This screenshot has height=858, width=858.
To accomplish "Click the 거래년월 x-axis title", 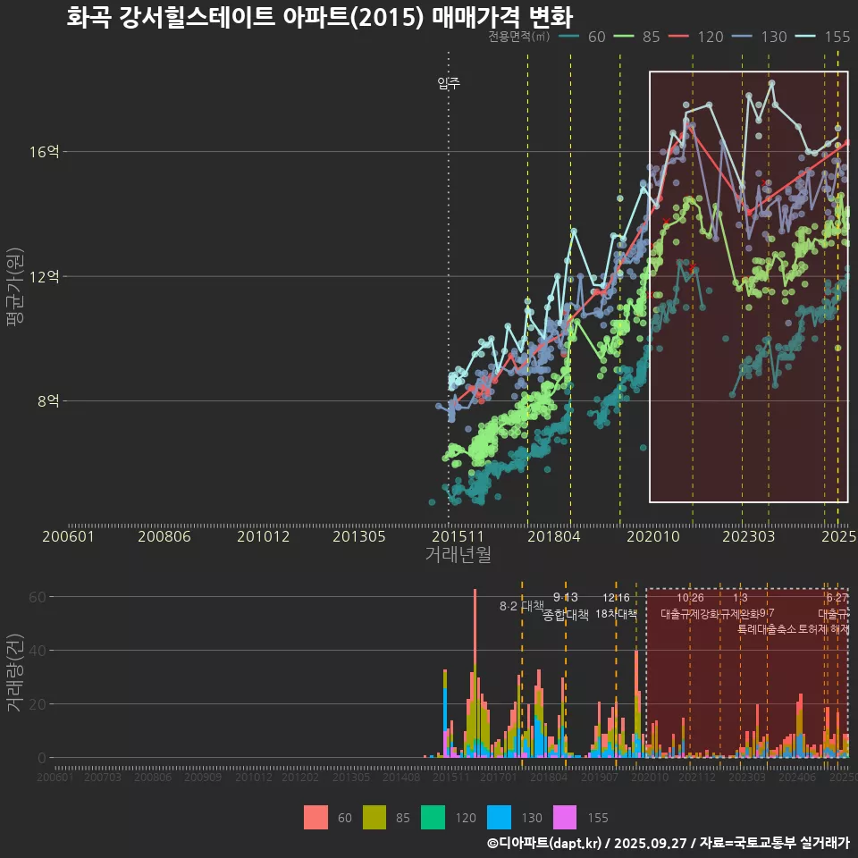I will [x=458, y=555].
